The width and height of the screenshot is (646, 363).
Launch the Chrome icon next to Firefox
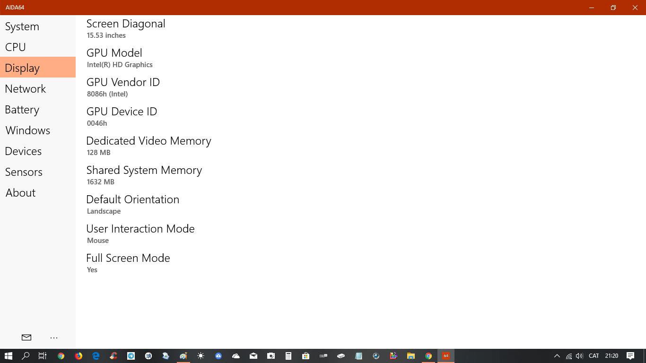[x=61, y=356]
